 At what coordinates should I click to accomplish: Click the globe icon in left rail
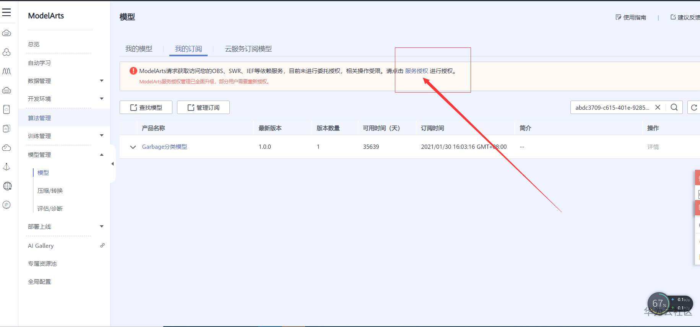point(7,186)
